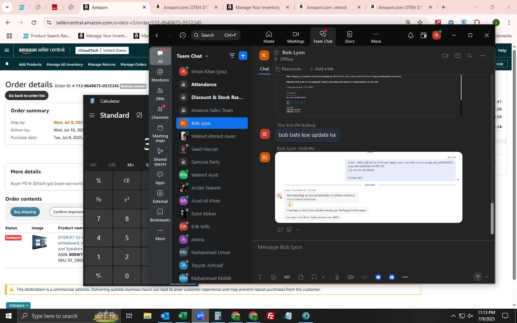Viewport: 517px width, 323px height.
Task: Record an audio message with the microphone icon
Action: (x=337, y=277)
